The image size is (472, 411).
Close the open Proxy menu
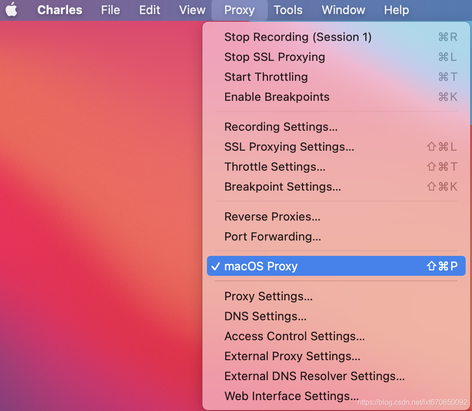[x=239, y=10]
